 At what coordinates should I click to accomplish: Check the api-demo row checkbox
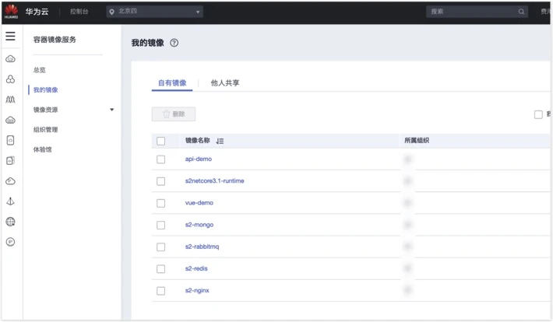coord(160,159)
